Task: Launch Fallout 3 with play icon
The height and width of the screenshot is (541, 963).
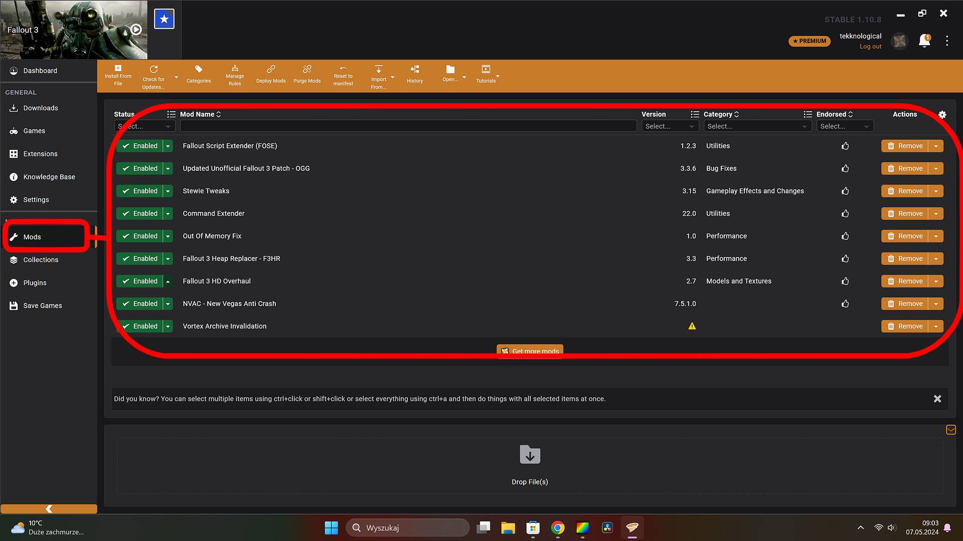Action: 136,30
